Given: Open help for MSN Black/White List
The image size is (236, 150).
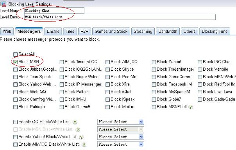Looking at the screenshot, I should [78, 130].
